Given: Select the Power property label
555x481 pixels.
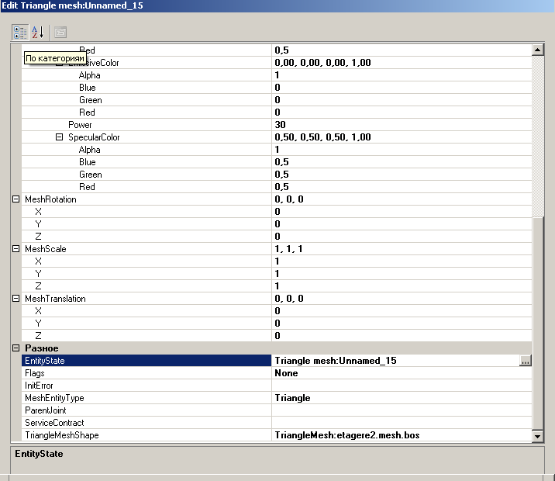Looking at the screenshot, I should (x=80, y=125).
